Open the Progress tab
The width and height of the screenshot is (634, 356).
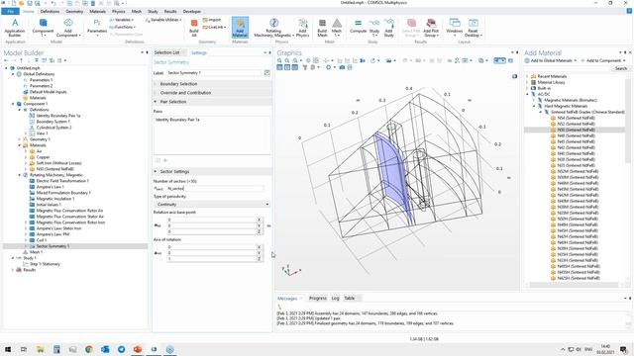click(318, 299)
